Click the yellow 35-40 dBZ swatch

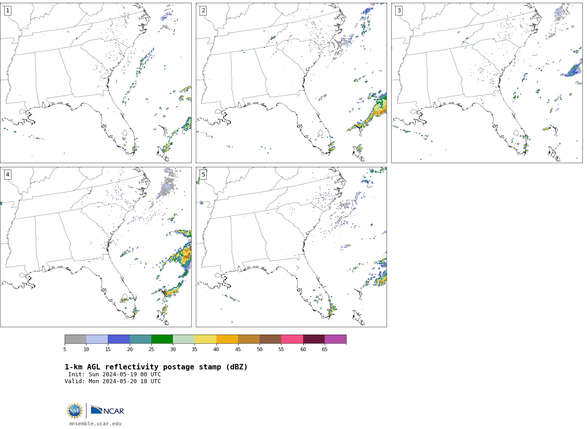pos(205,339)
